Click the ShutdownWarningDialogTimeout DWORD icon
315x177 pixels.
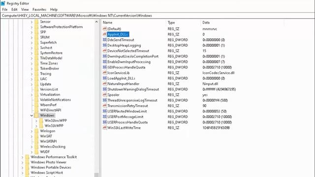click(x=105, y=89)
